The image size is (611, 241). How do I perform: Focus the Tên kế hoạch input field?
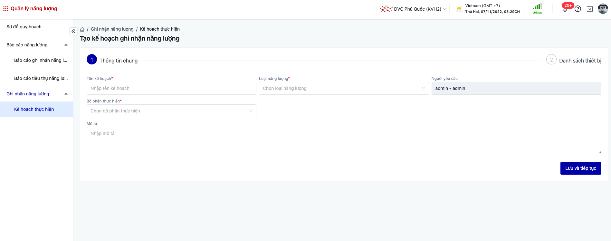171,88
